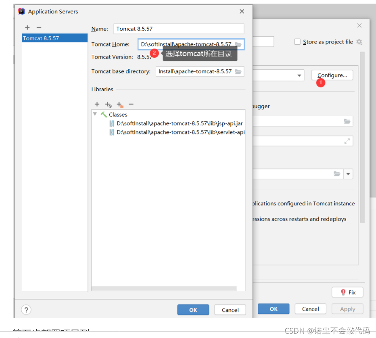Add library from URL plus-globe icon
The image size is (376, 338).
click(x=109, y=104)
